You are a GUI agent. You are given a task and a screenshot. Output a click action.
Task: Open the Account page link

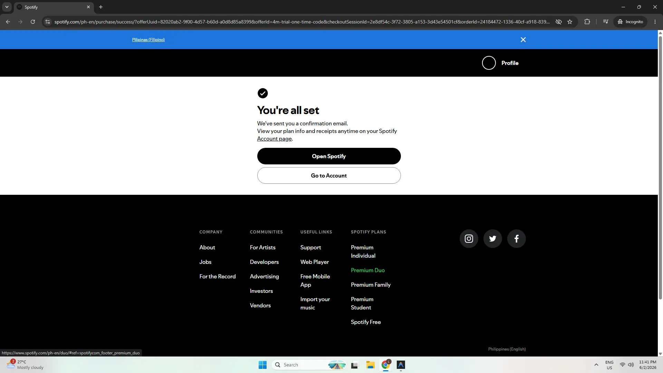tap(274, 138)
